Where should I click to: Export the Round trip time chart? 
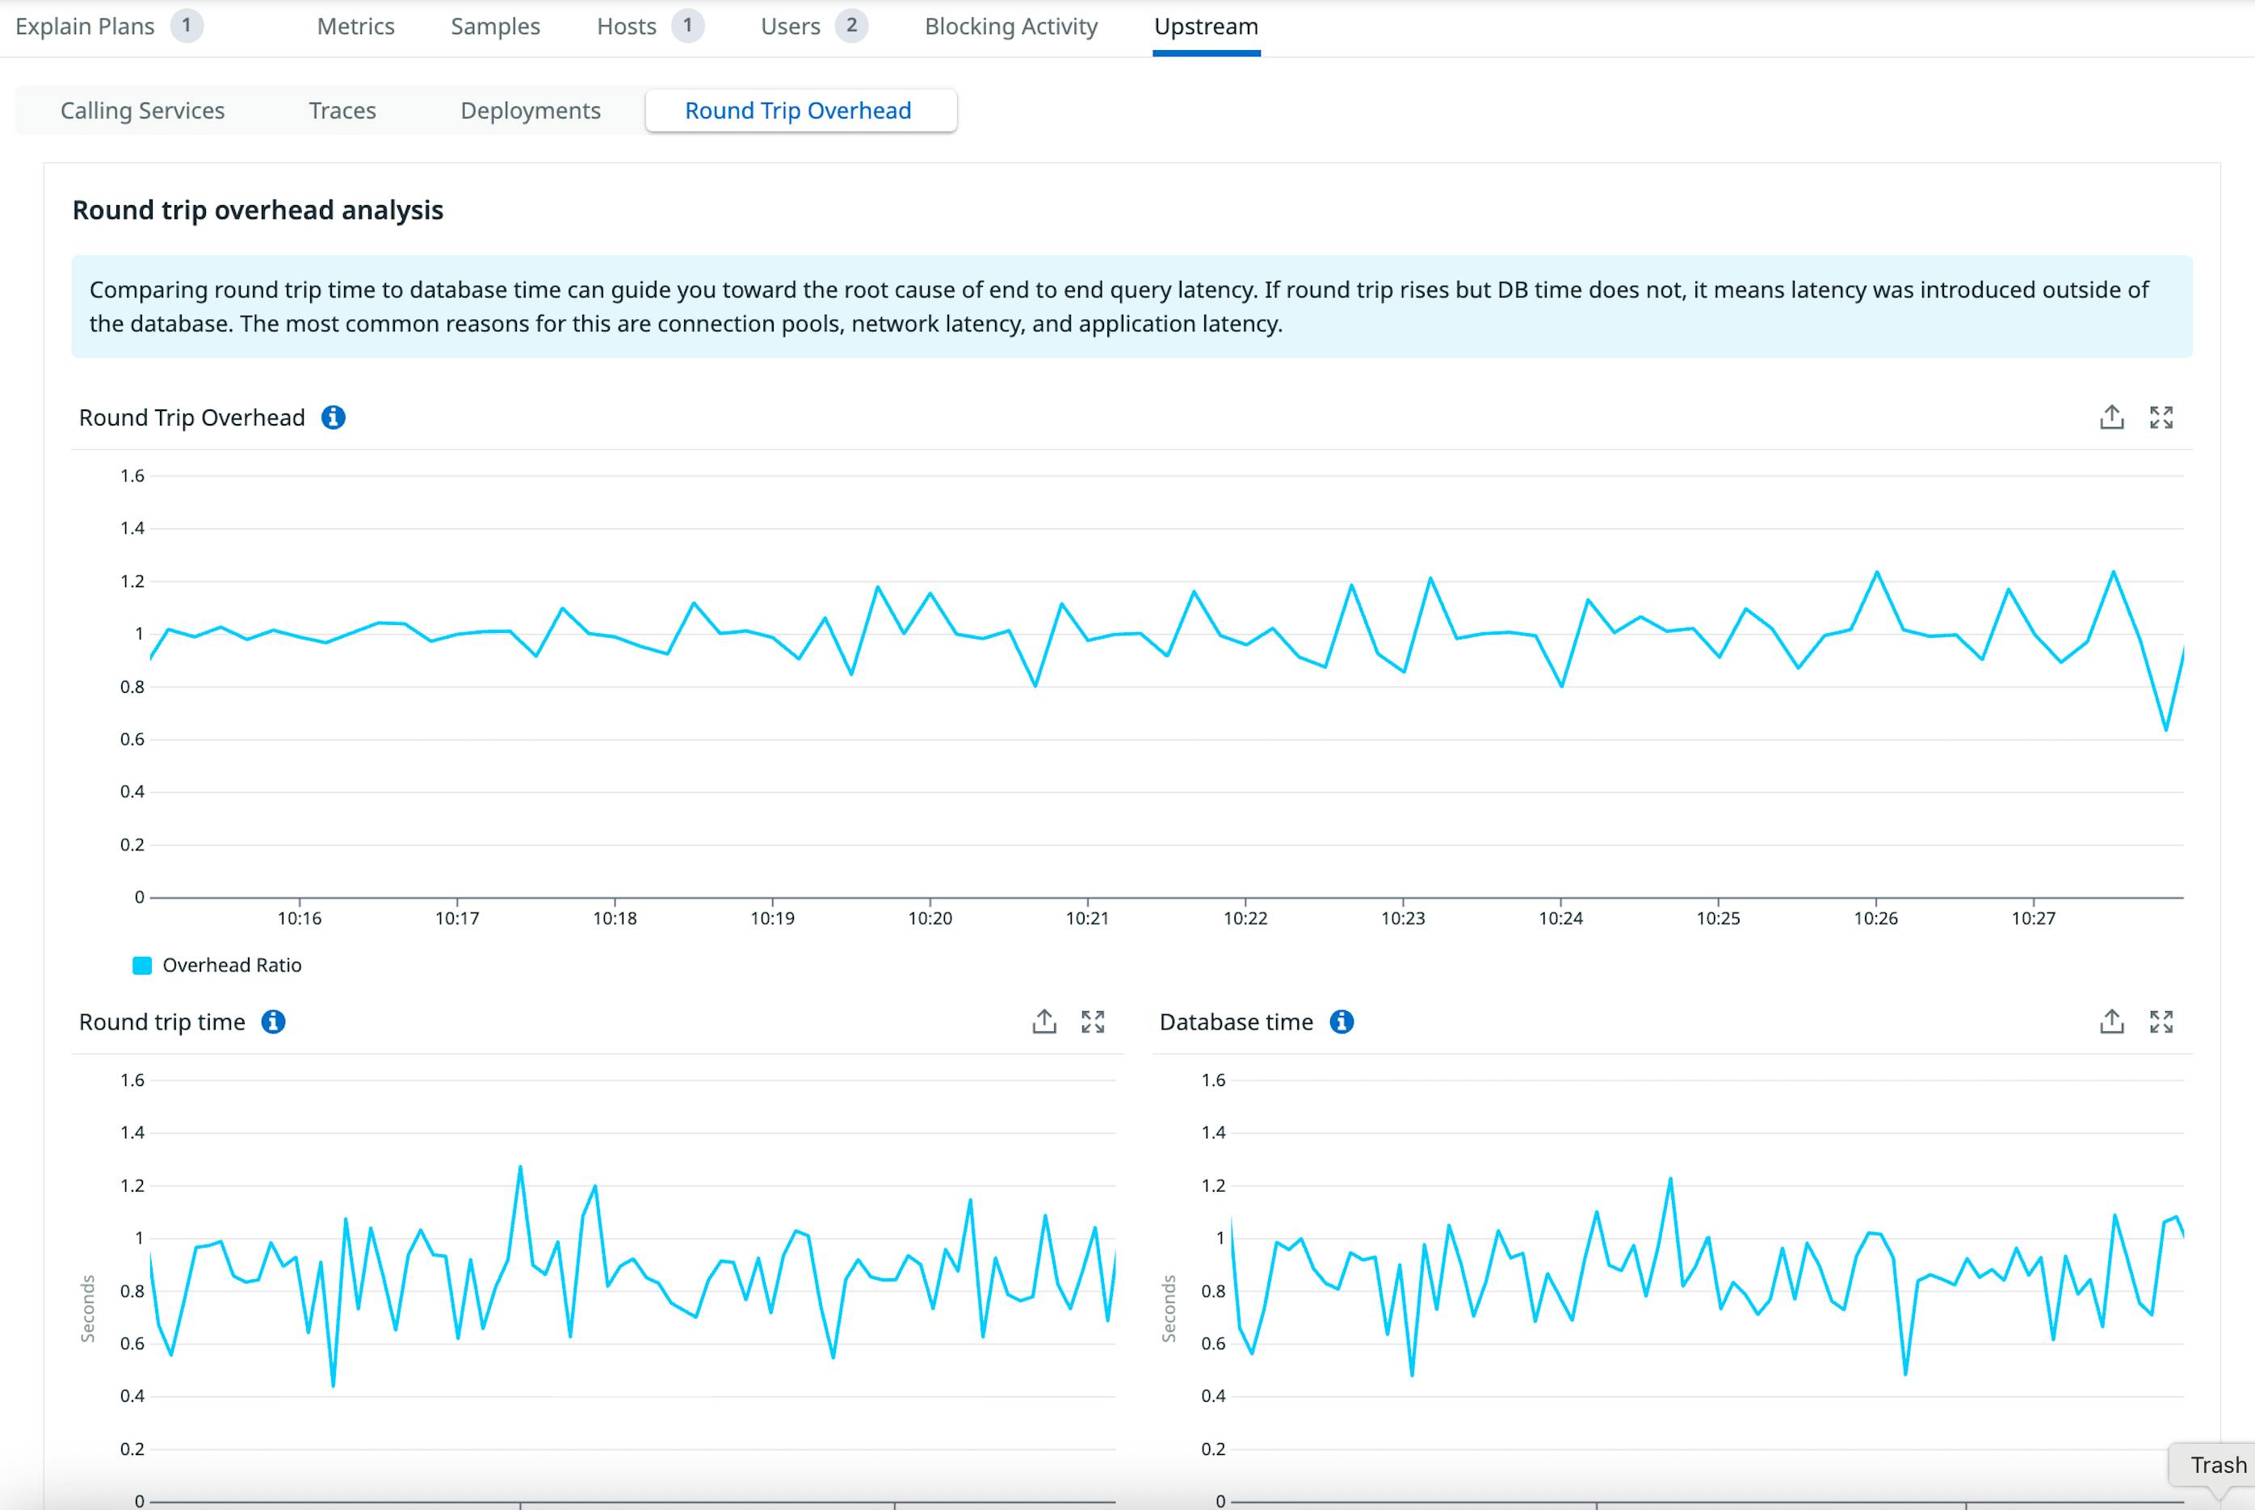[1044, 1021]
